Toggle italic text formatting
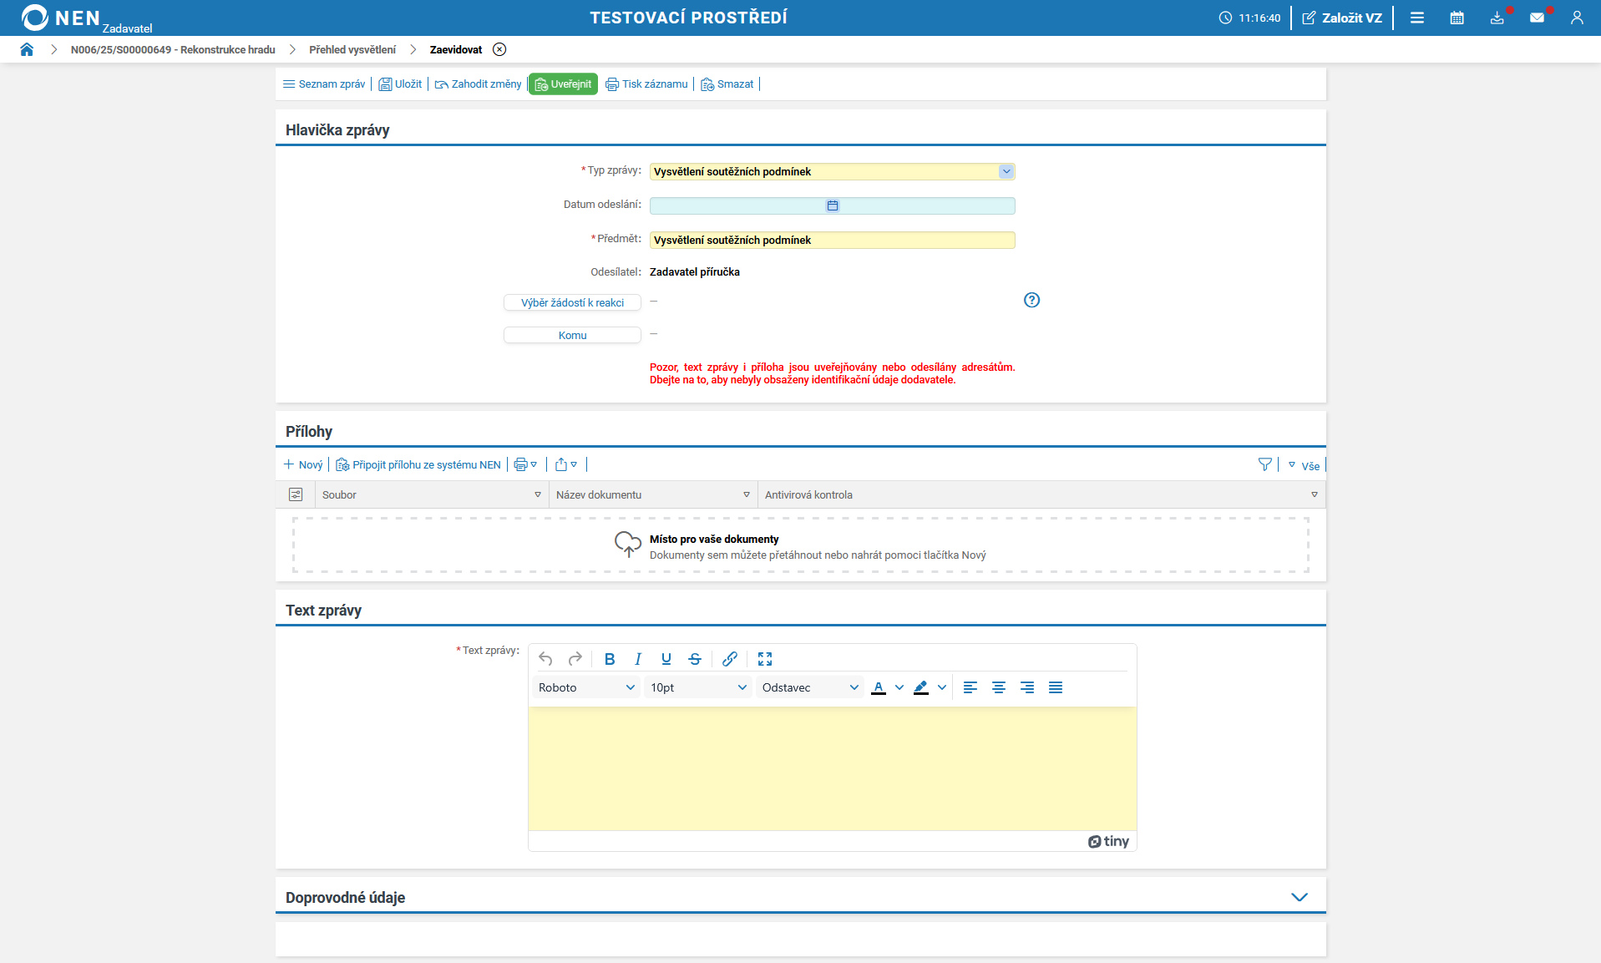The width and height of the screenshot is (1601, 963). pos(638,659)
